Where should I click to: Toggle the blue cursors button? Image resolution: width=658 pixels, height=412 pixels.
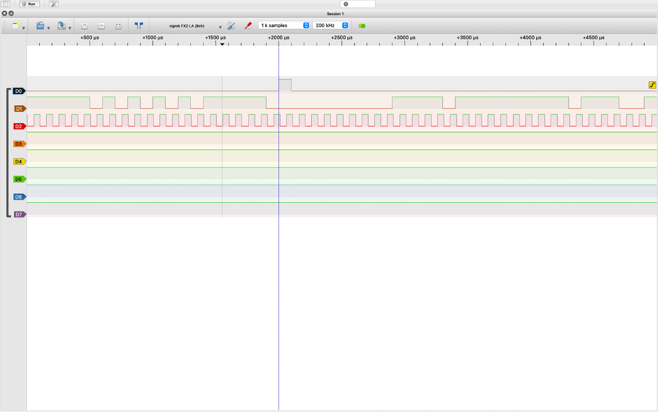(139, 25)
